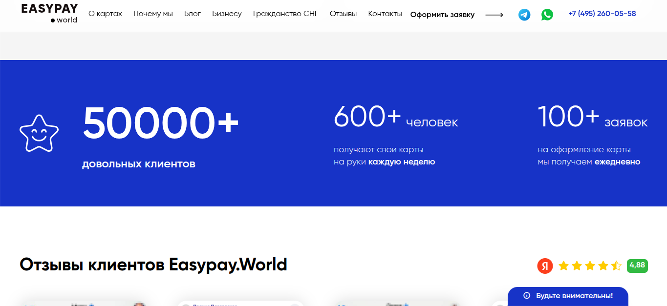667x306 pixels.
Task: Click the arrow next to 'Оформить заявку'
Action: [x=494, y=15]
